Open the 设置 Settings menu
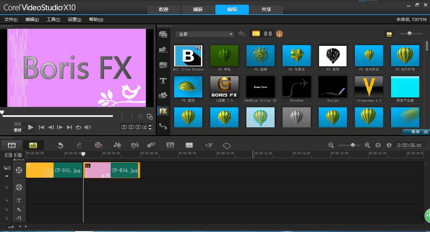Image resolution: width=430 pixels, height=232 pixels. pyautogui.click(x=75, y=20)
